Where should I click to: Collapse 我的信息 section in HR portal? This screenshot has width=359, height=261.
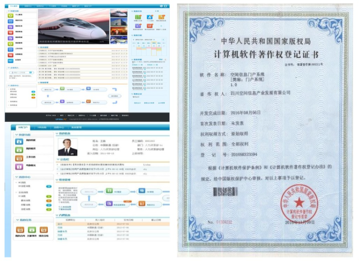57,133
